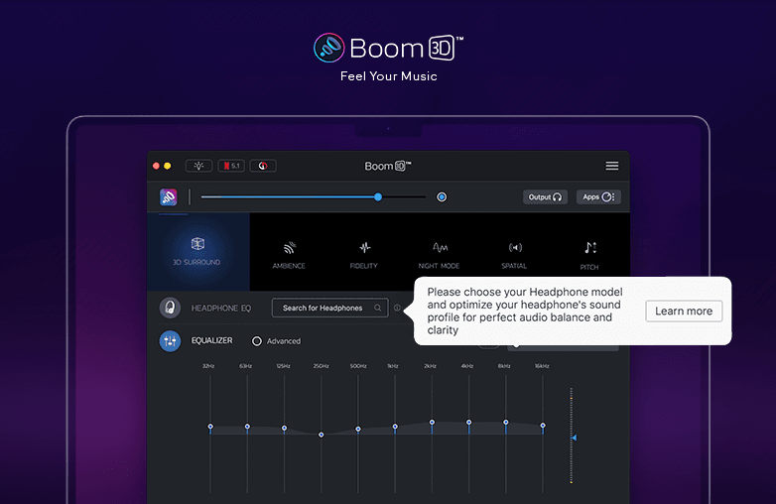Click the boost circle icon next to the volume slider
The height and width of the screenshot is (504, 776).
pos(442,196)
